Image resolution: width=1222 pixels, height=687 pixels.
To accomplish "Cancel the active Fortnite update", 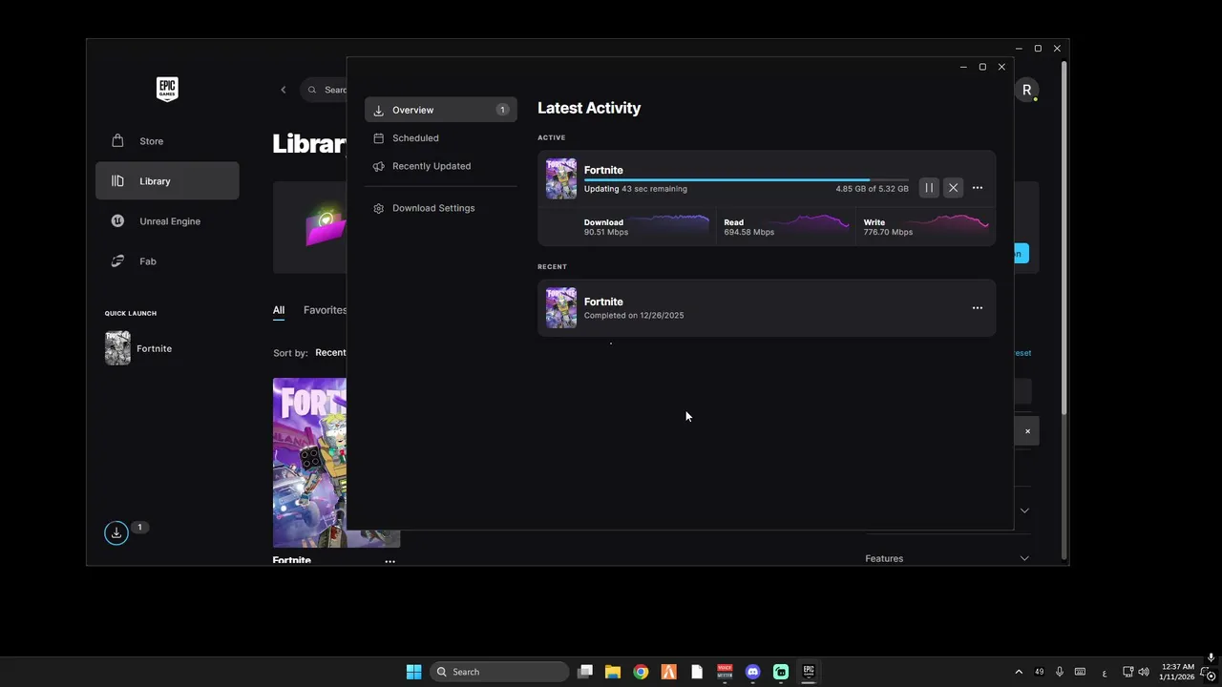I will click(953, 188).
